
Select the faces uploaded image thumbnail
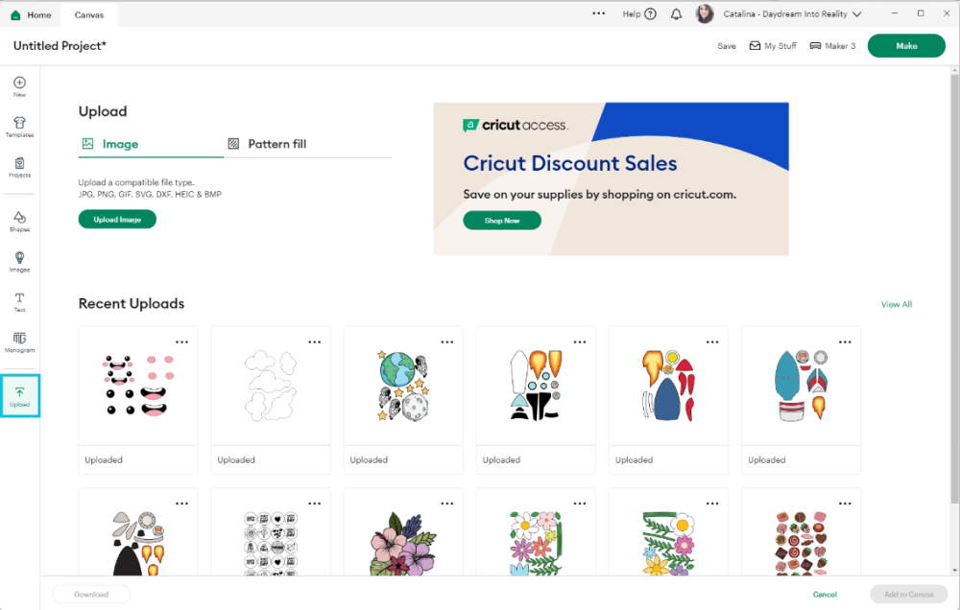137,386
